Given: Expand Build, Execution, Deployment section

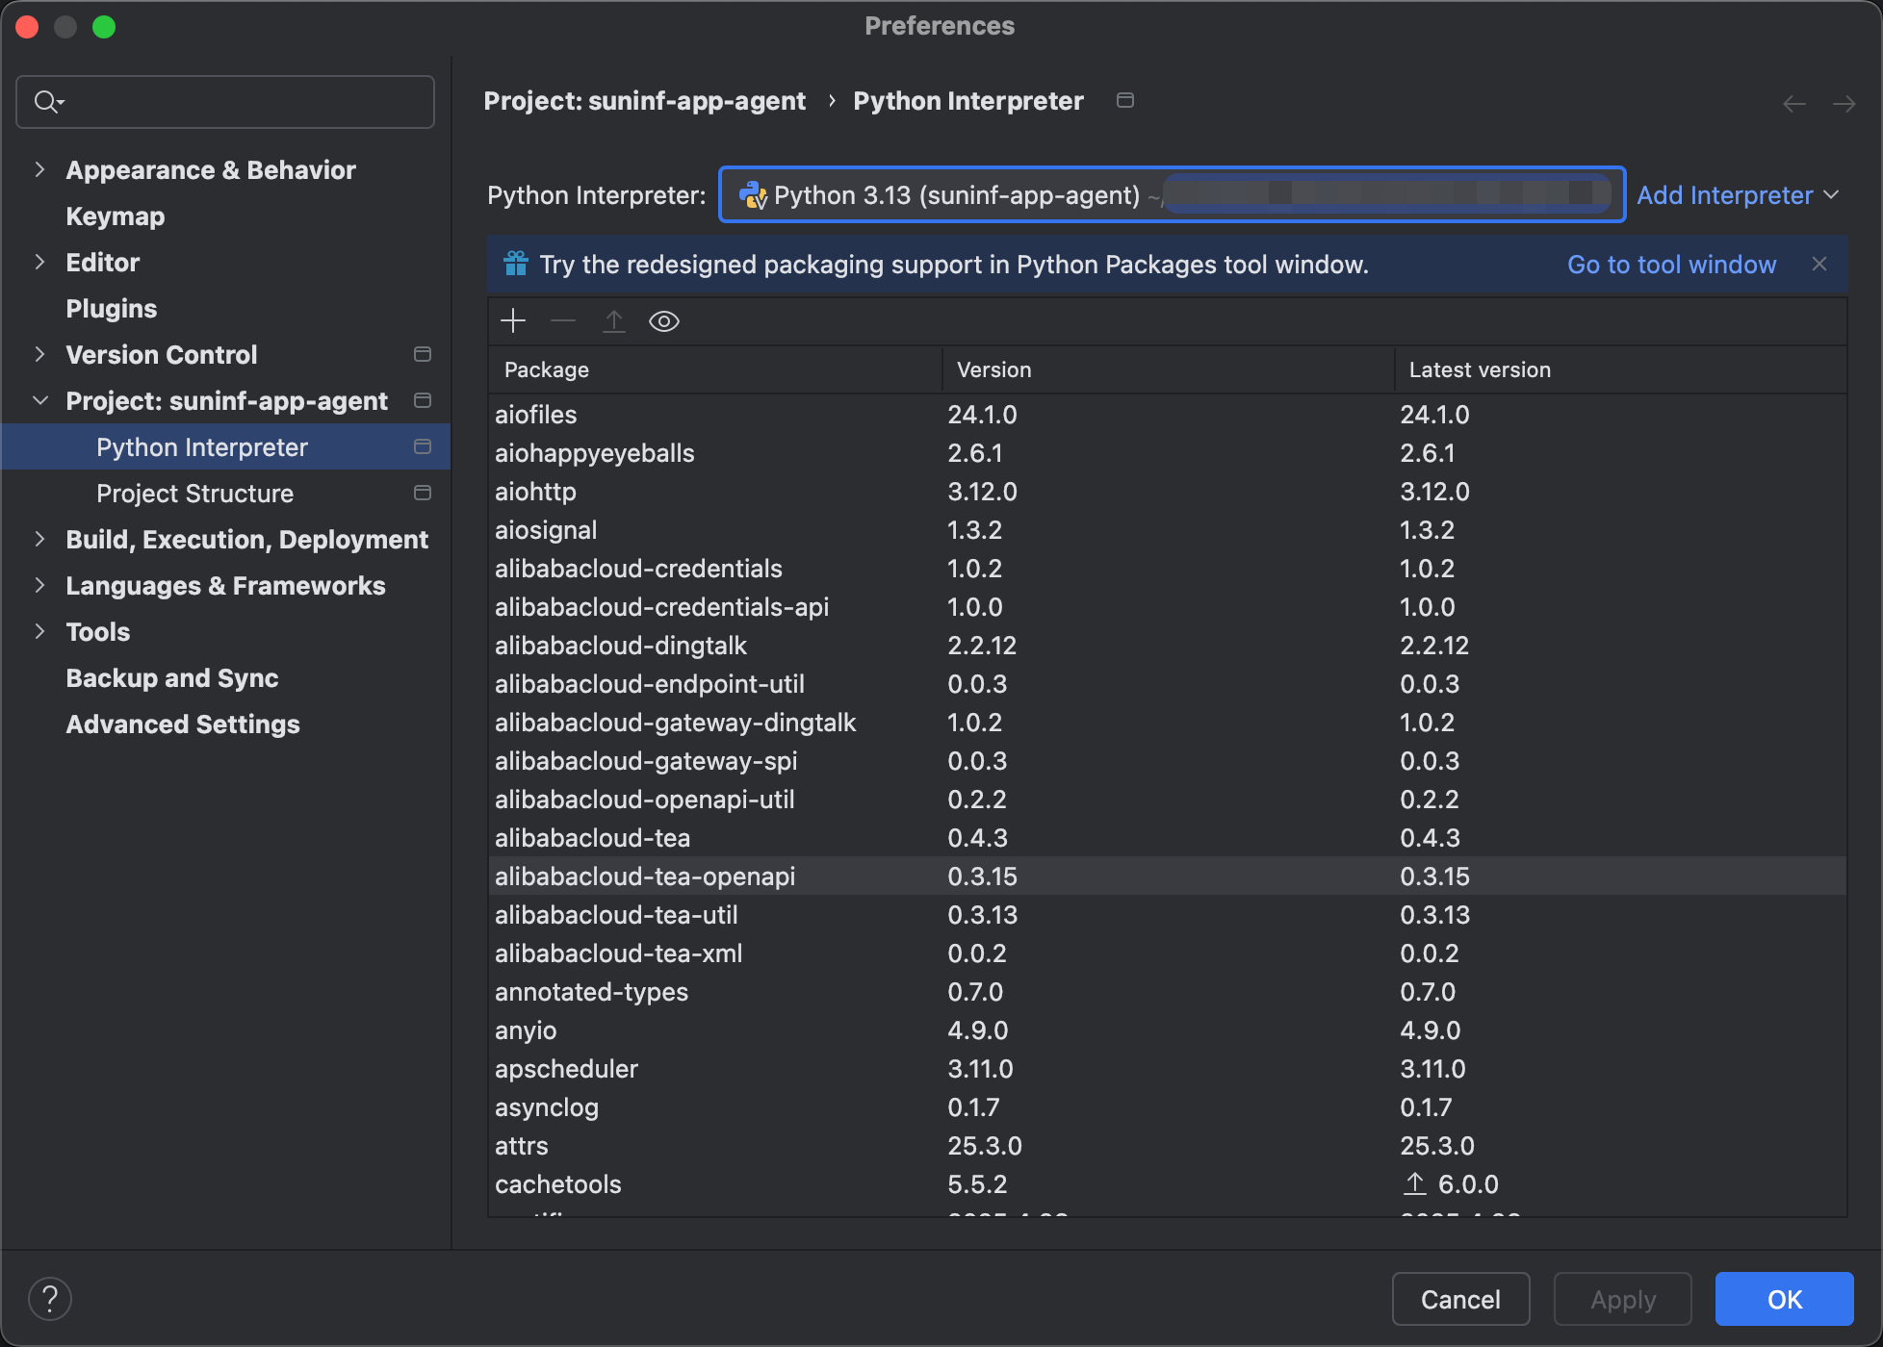Looking at the screenshot, I should click(39, 539).
